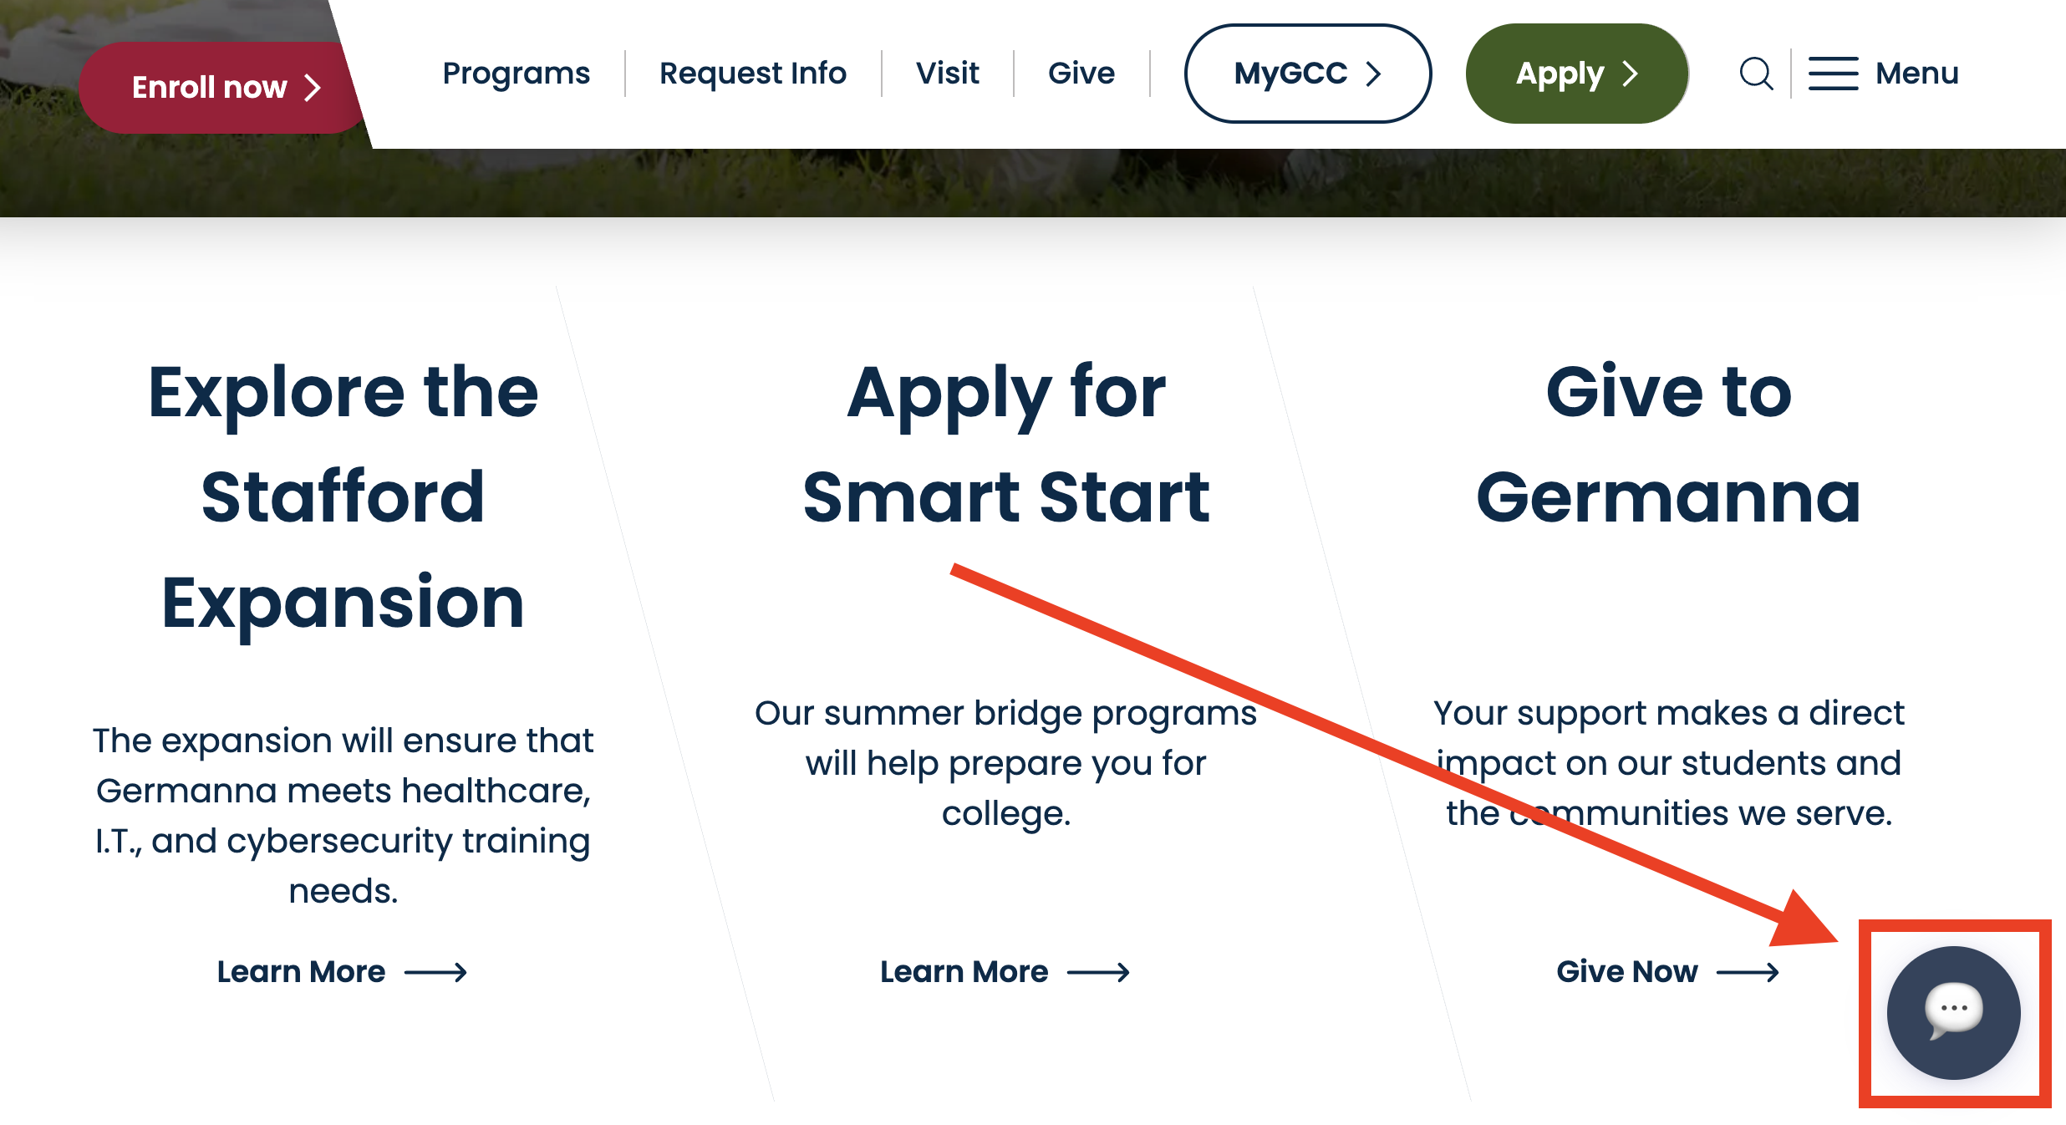Open the Request Info page
The height and width of the screenshot is (1125, 2066).
click(751, 74)
